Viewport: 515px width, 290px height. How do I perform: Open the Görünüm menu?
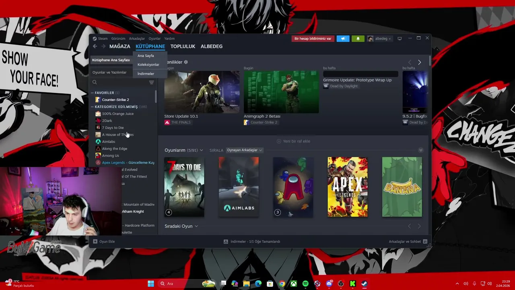click(x=118, y=39)
